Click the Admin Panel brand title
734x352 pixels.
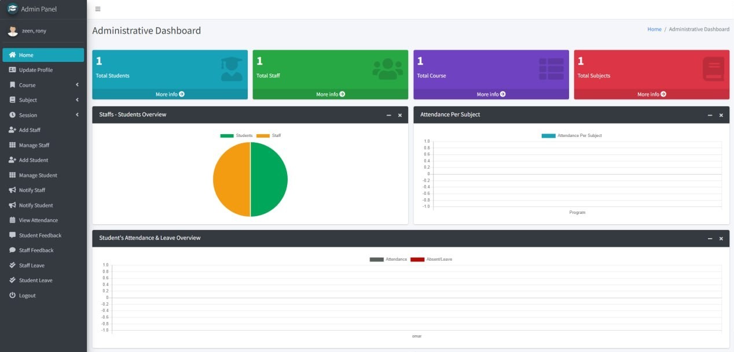39,9
